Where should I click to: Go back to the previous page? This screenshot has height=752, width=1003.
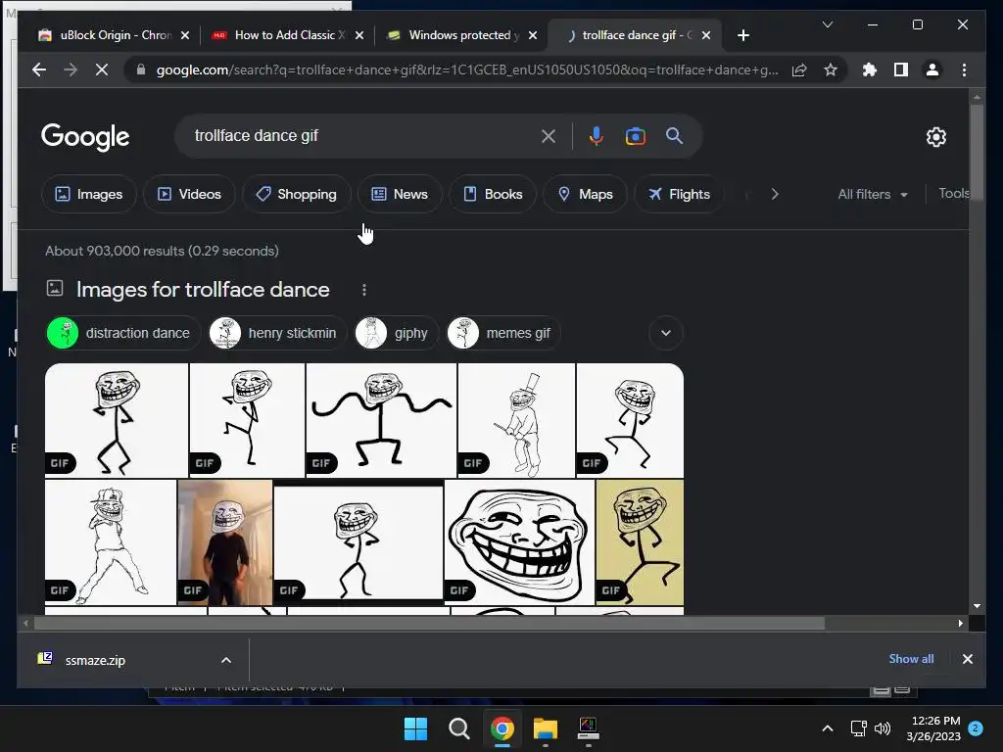[39, 70]
